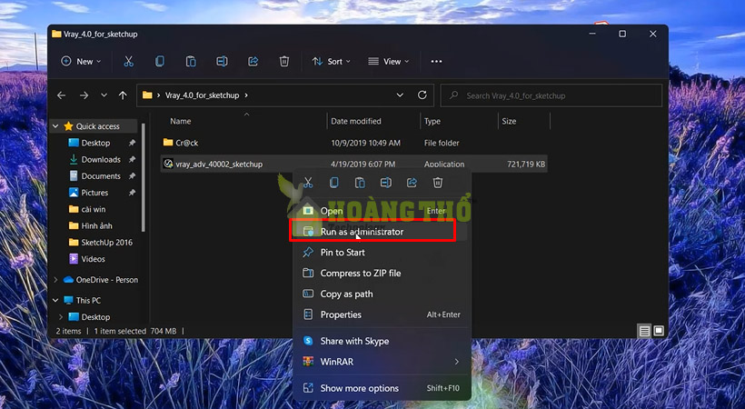Go back with the left arrow
The image size is (745, 409).
tap(61, 95)
